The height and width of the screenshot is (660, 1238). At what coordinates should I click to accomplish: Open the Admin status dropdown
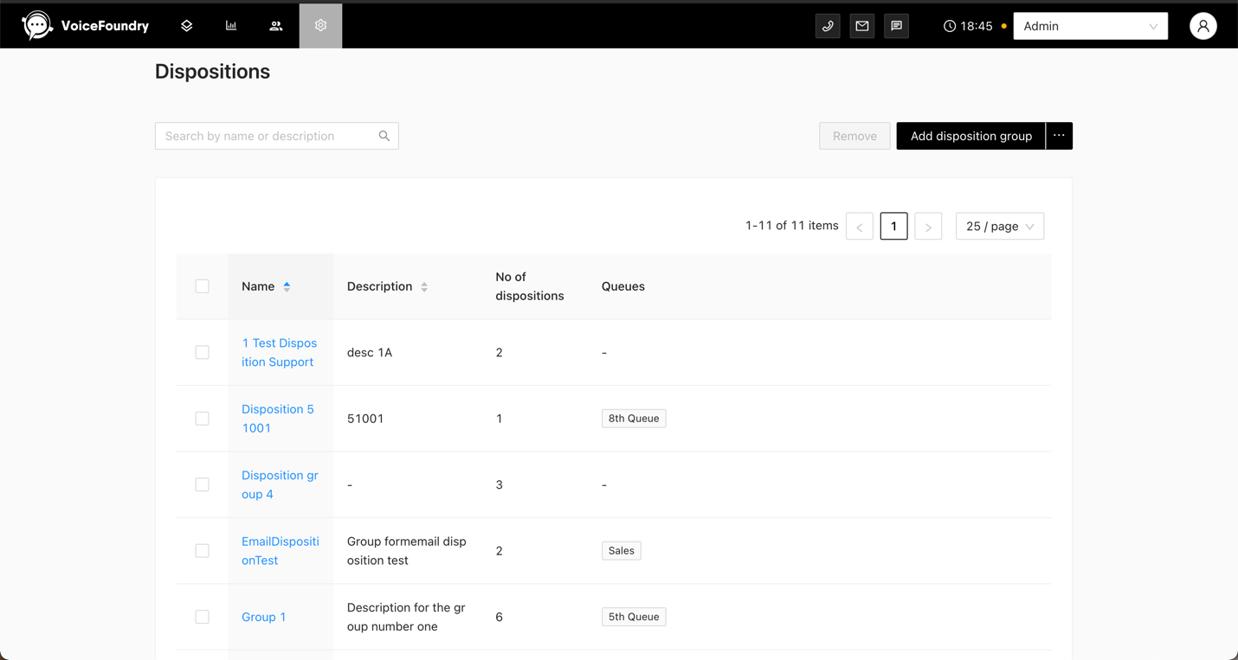point(1091,26)
